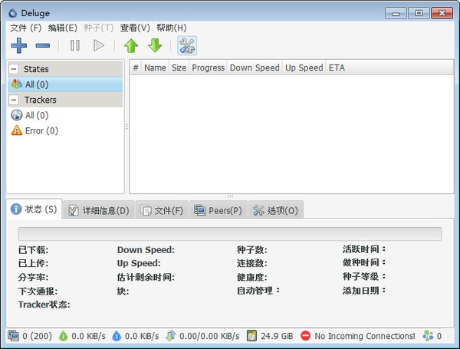Collapse the States section
This screenshot has height=349, width=460.
[x=15, y=69]
